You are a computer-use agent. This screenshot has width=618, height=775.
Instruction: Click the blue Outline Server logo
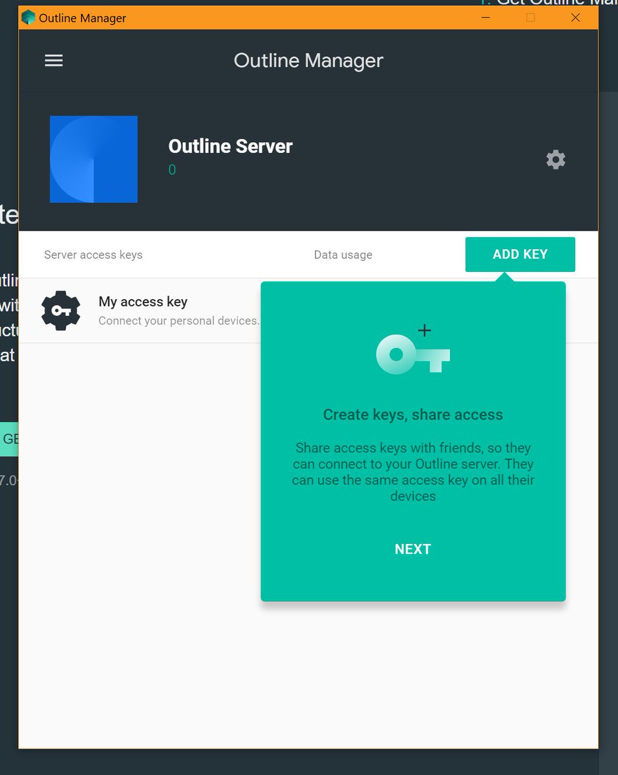tap(94, 160)
